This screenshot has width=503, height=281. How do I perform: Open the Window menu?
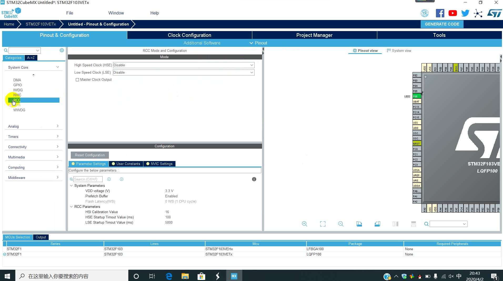116,13
